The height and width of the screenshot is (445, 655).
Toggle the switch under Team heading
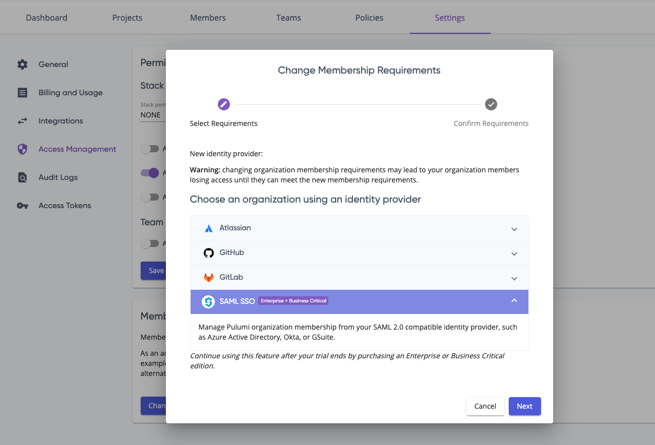[149, 243]
